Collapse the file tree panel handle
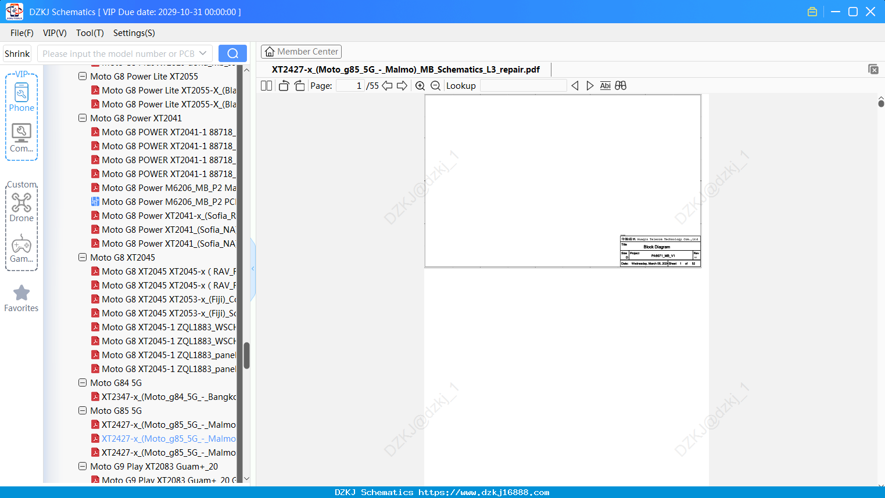Screen dimensions: 885x498 [253, 269]
